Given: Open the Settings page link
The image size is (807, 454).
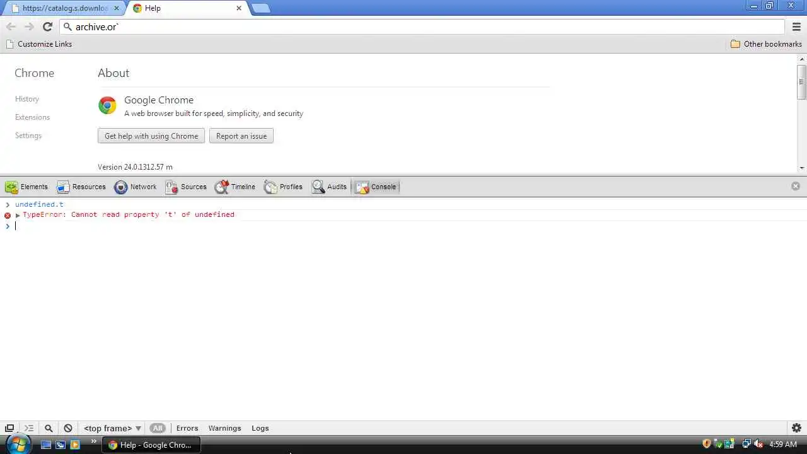Looking at the screenshot, I should coord(28,136).
